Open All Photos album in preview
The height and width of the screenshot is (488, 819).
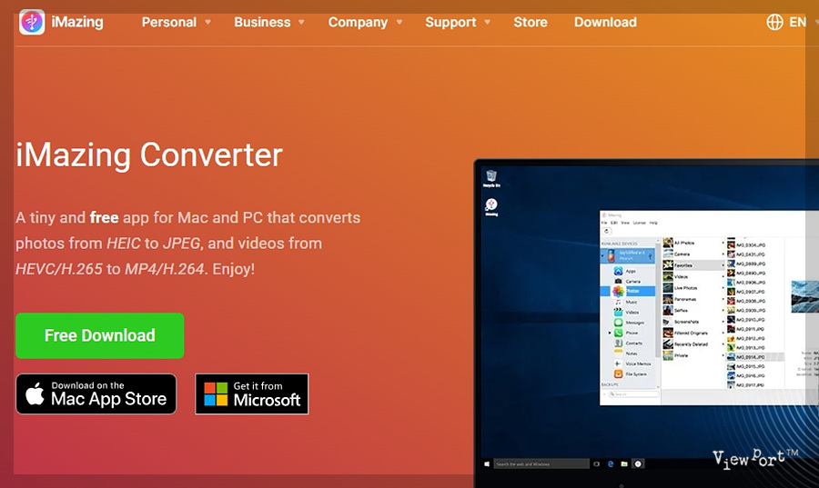pos(683,243)
